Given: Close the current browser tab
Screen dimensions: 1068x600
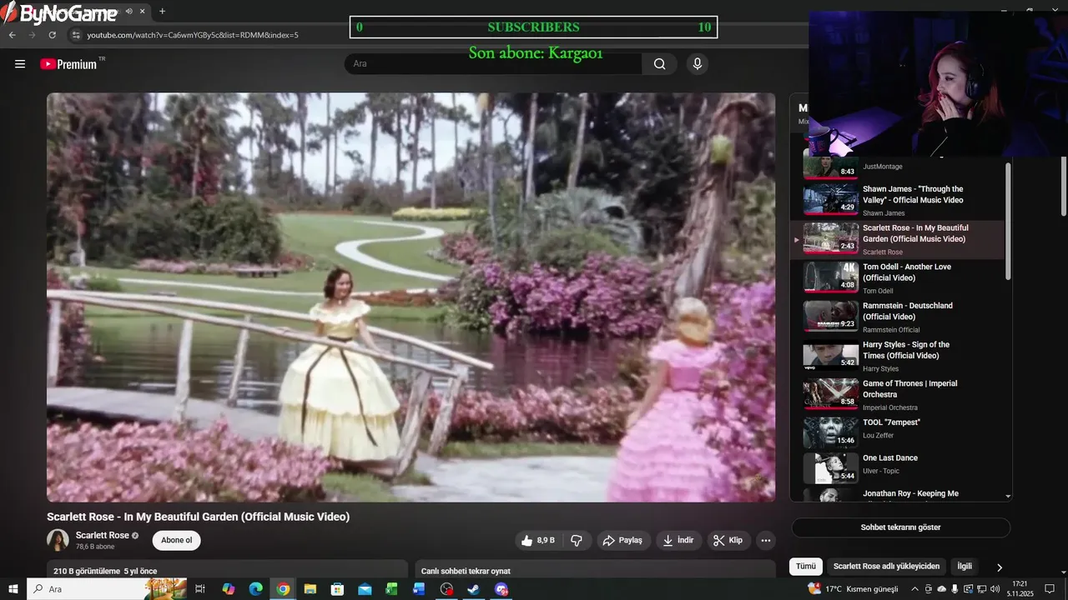Looking at the screenshot, I should click(x=143, y=12).
